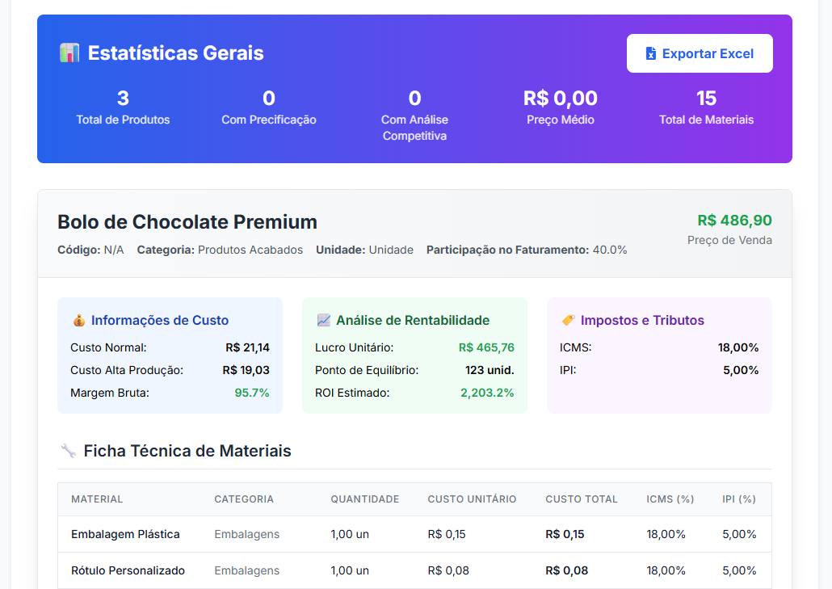This screenshot has height=589, width=832.
Task: Select the Categoria column header
Action: click(x=244, y=499)
